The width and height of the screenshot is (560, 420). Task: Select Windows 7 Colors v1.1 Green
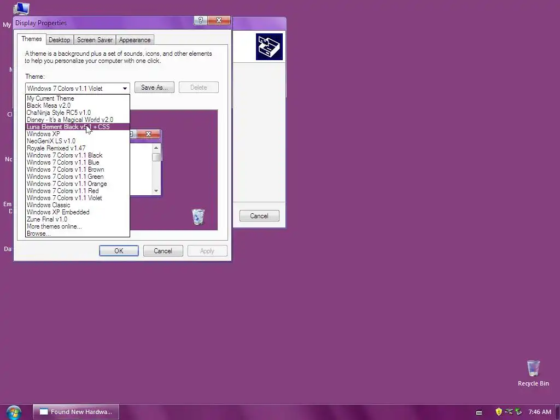tap(78, 177)
